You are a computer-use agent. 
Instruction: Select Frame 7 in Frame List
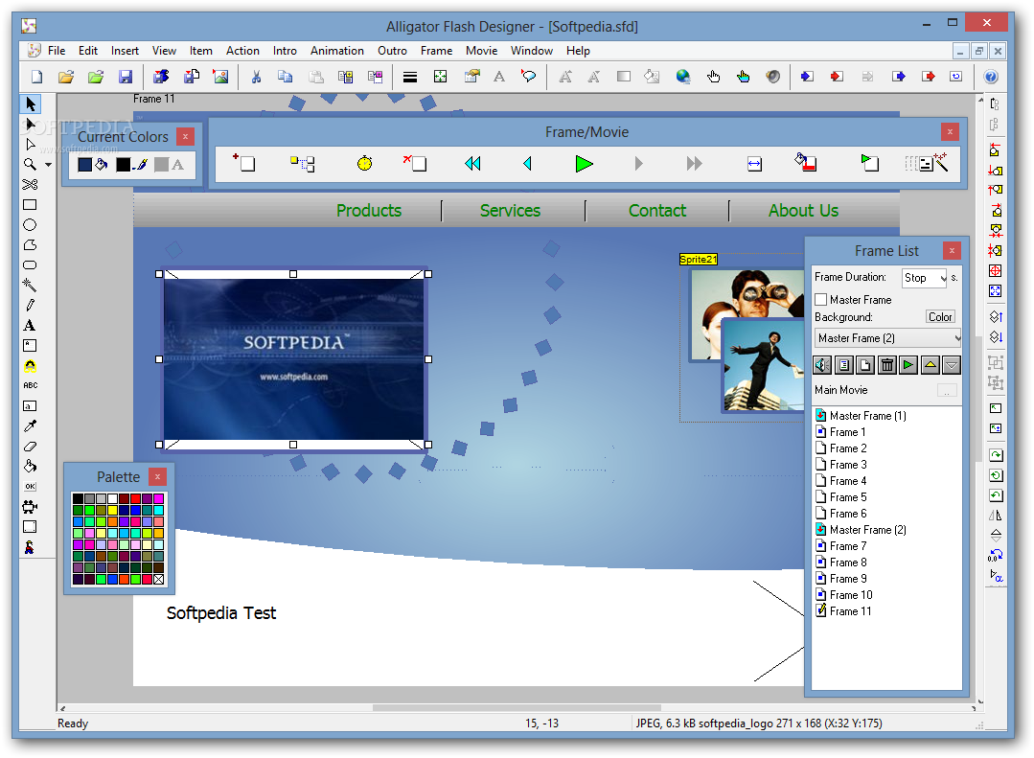(848, 546)
